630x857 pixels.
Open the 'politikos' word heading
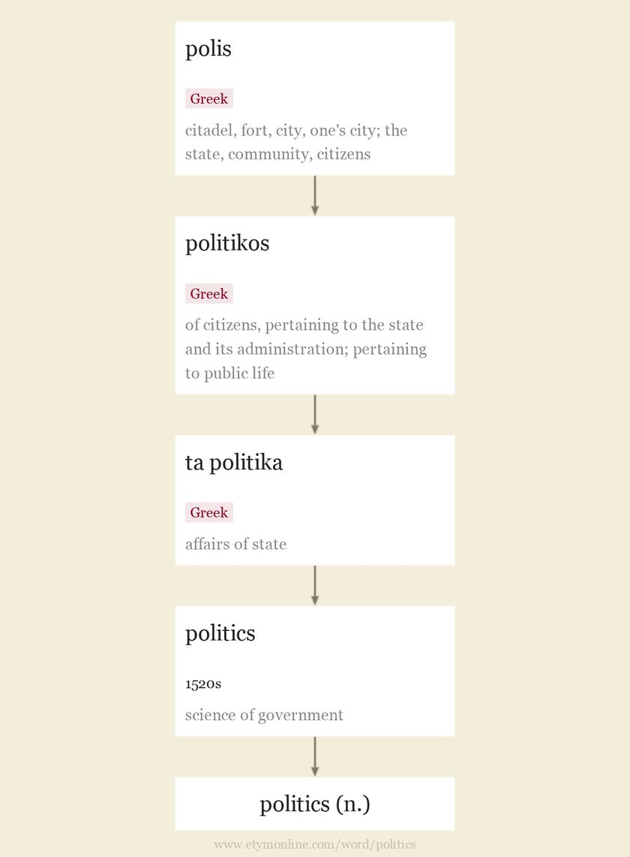pos(227,244)
